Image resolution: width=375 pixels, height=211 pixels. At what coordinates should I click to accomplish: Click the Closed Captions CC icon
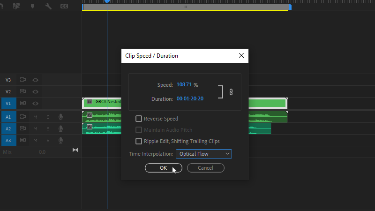point(64,6)
